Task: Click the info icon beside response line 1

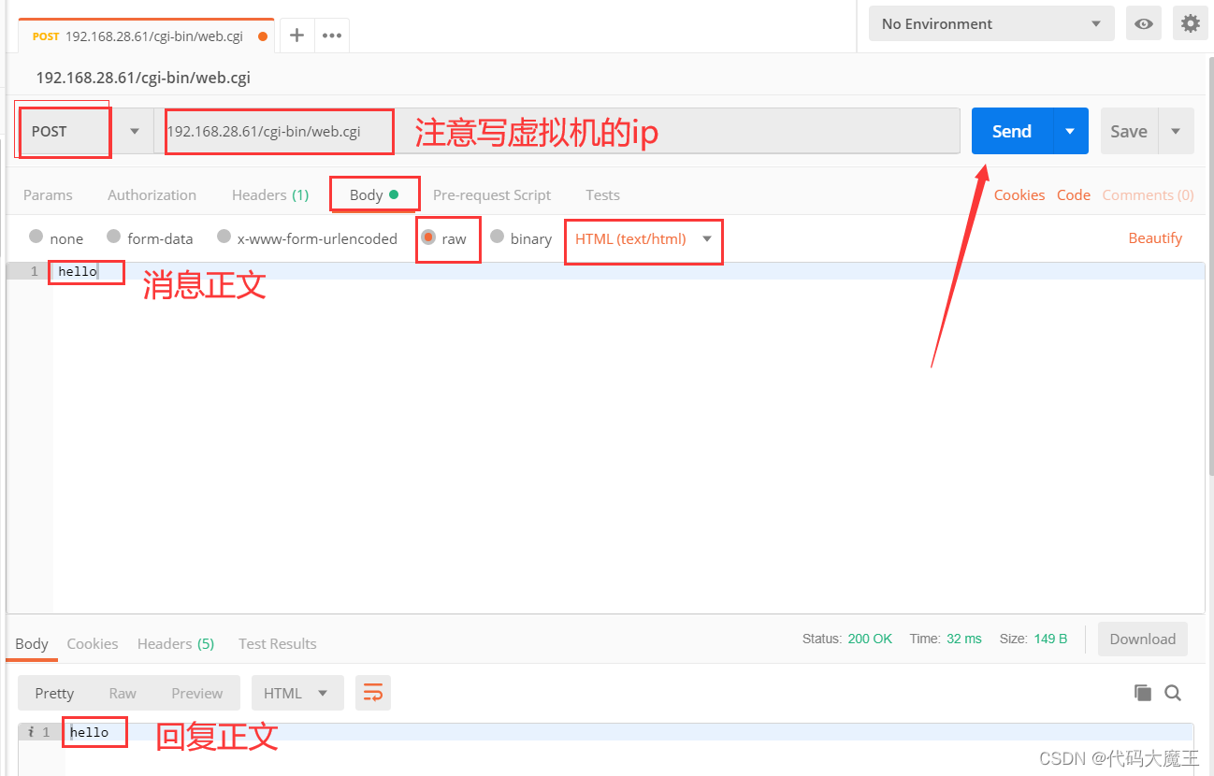Action: click(31, 732)
